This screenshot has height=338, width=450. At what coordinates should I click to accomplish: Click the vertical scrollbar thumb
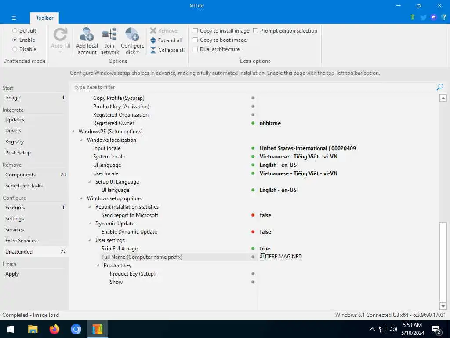pyautogui.click(x=443, y=261)
